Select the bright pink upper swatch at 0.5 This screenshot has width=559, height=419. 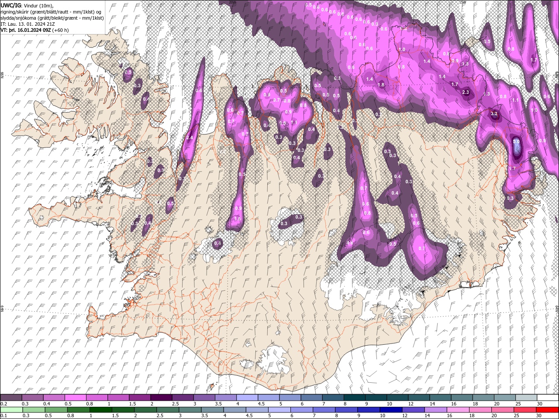75,398
